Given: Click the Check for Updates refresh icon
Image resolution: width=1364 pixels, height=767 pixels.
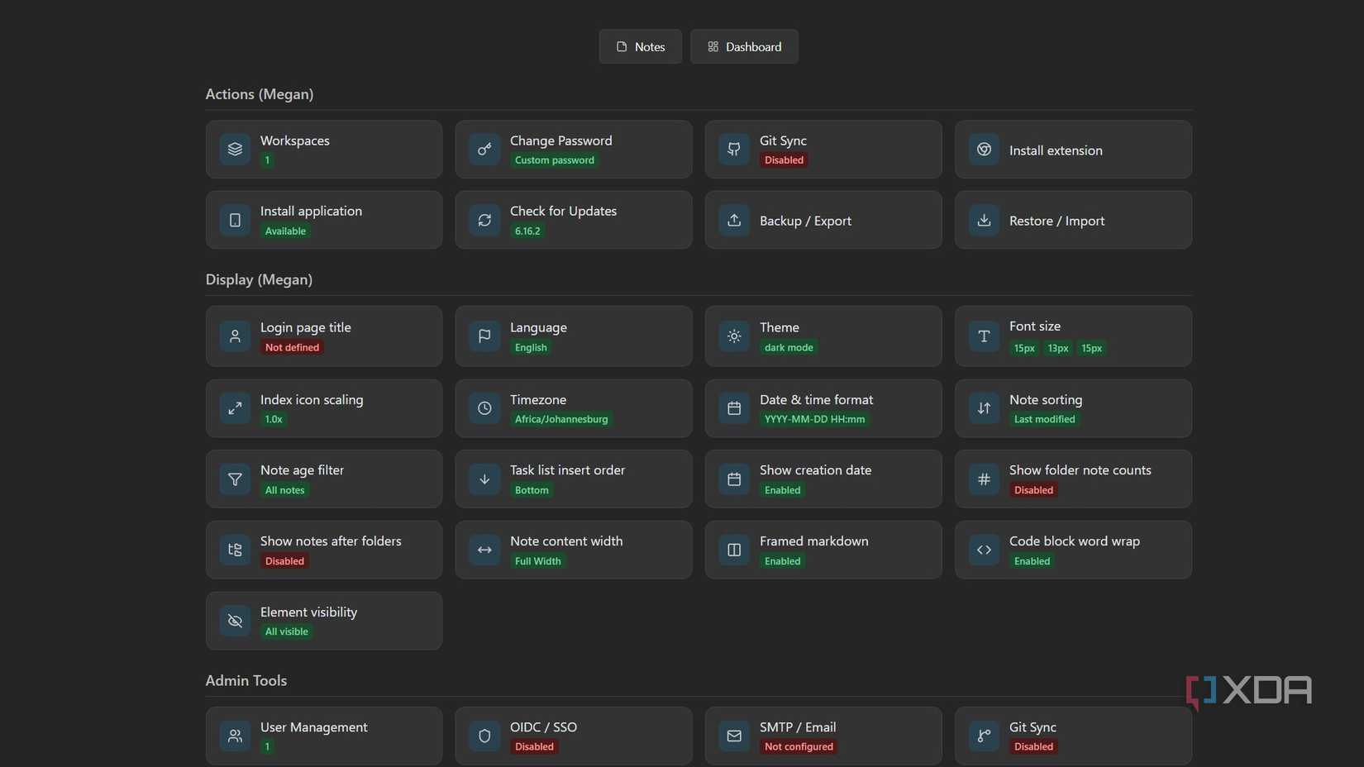Looking at the screenshot, I should click(x=484, y=220).
